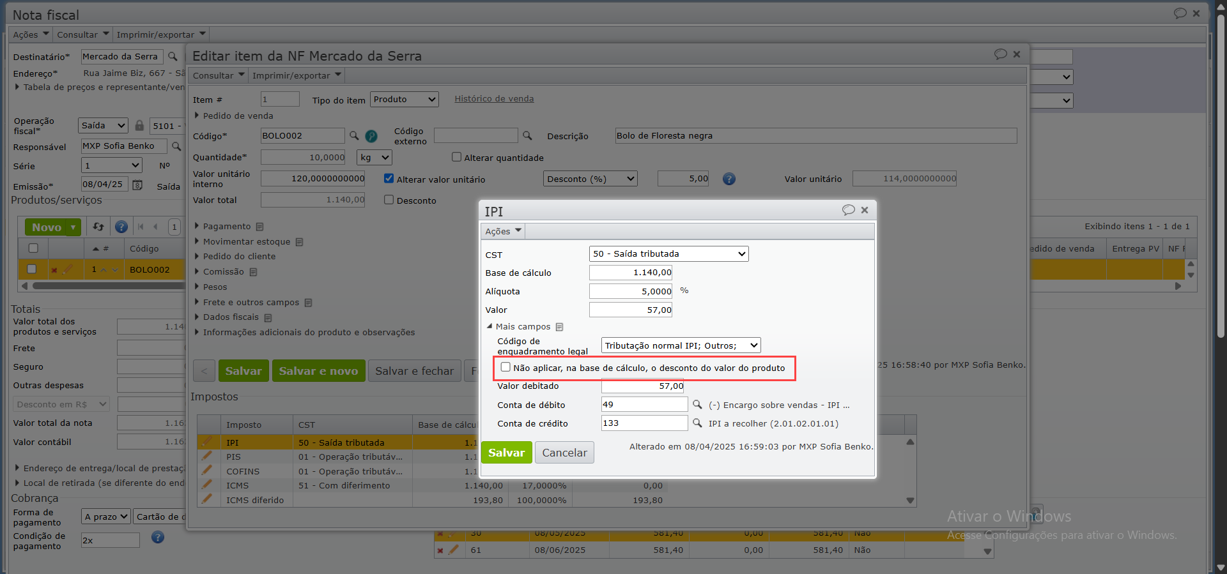Click search icon for Conta de crédito
This screenshot has width=1227, height=574.
pyautogui.click(x=697, y=423)
